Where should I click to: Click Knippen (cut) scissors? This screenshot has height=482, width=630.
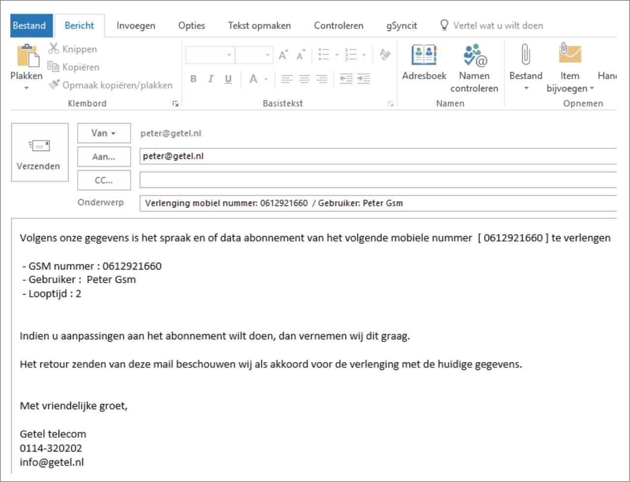click(72, 49)
